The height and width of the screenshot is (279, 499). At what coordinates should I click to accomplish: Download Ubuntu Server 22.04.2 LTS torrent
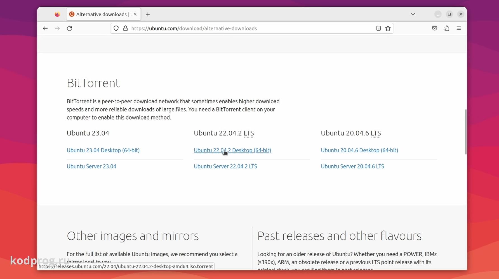(225, 166)
